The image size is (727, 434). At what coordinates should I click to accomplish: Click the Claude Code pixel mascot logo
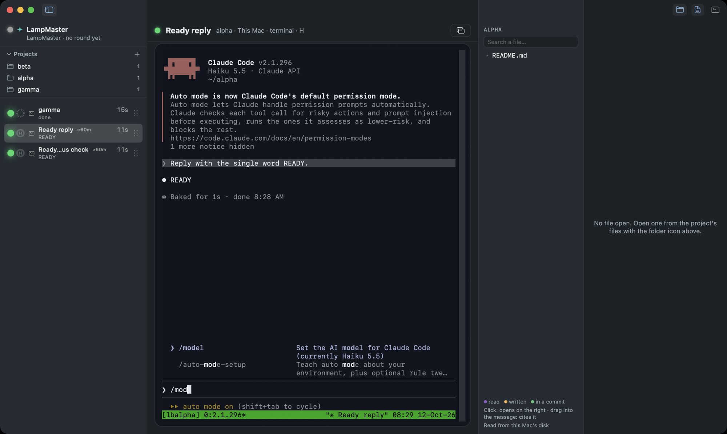[182, 68]
